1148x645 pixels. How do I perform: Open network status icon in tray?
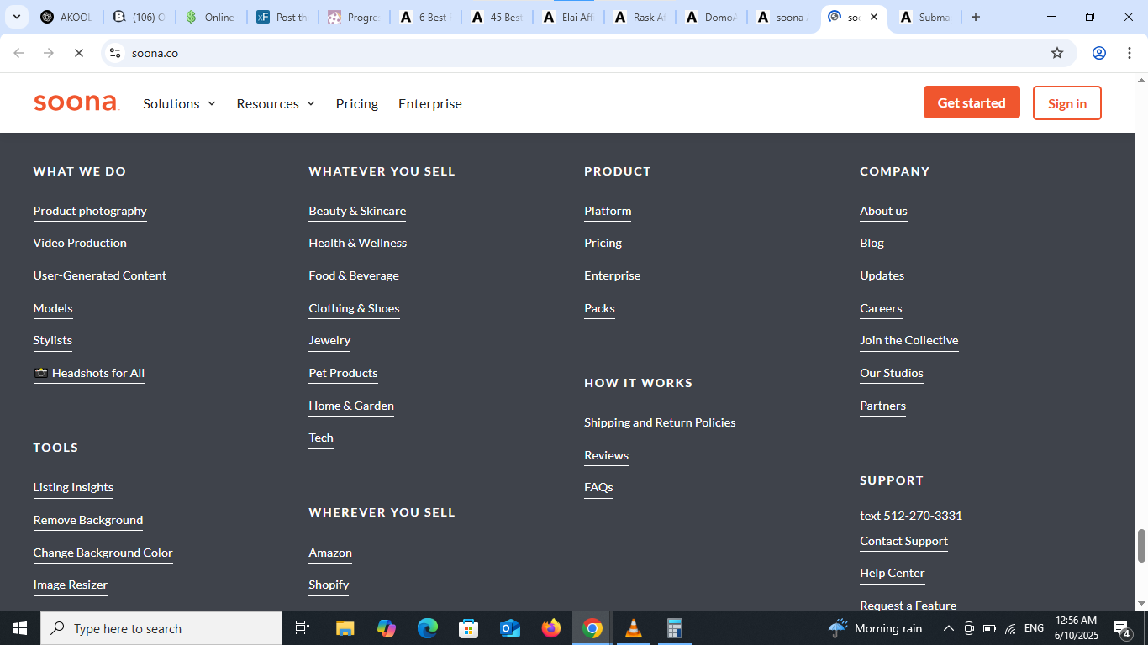tap(1011, 628)
